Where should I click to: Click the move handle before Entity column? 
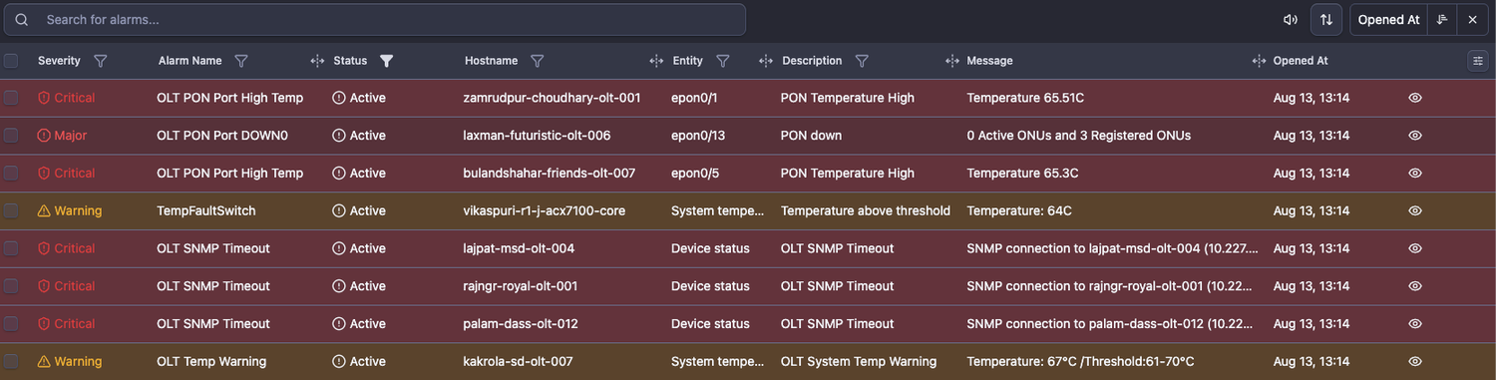(x=656, y=61)
